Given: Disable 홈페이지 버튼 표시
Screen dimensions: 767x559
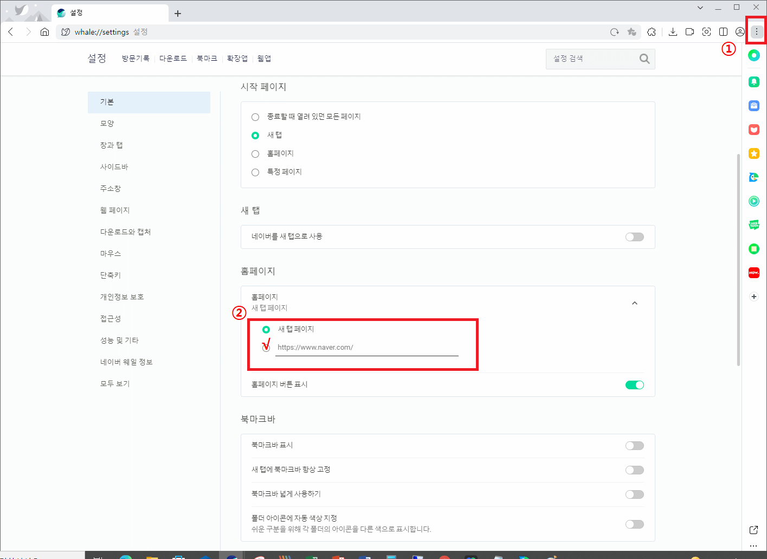Looking at the screenshot, I should [634, 384].
